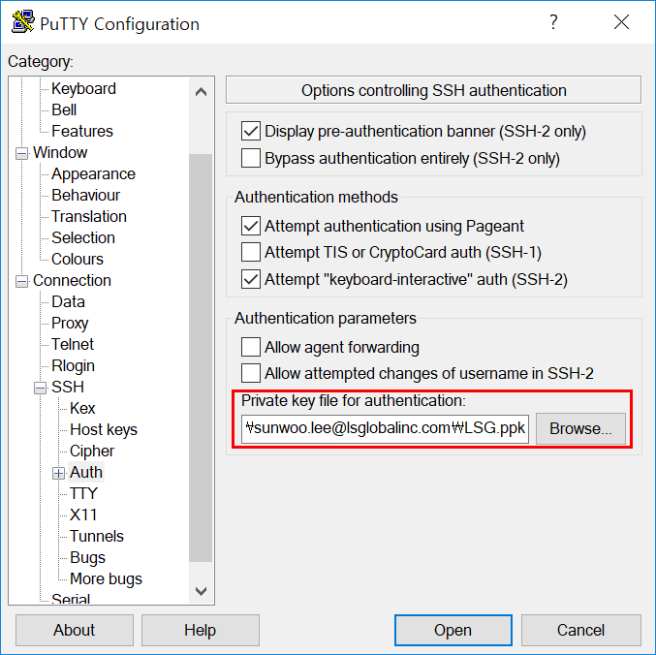Browse for a private key file
The image size is (656, 655).
[x=580, y=428]
